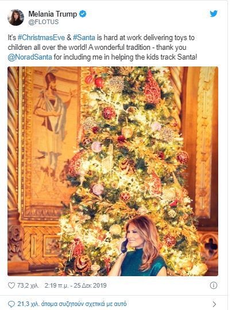Viewport: 232px width, 310px height.
Task: Click the Melania Trump display name
Action: click(53, 14)
